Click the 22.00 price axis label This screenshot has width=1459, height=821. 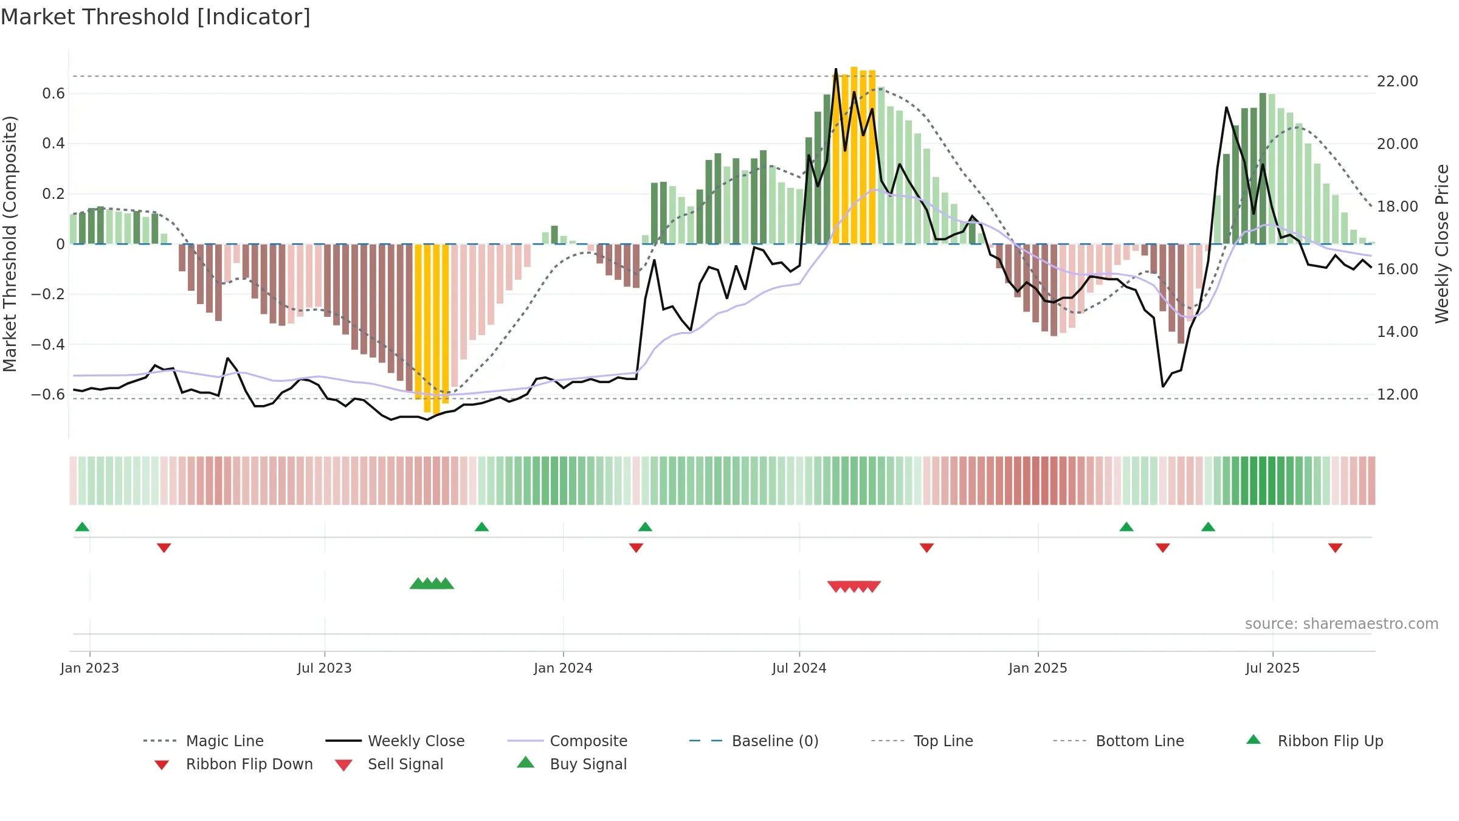coord(1398,81)
